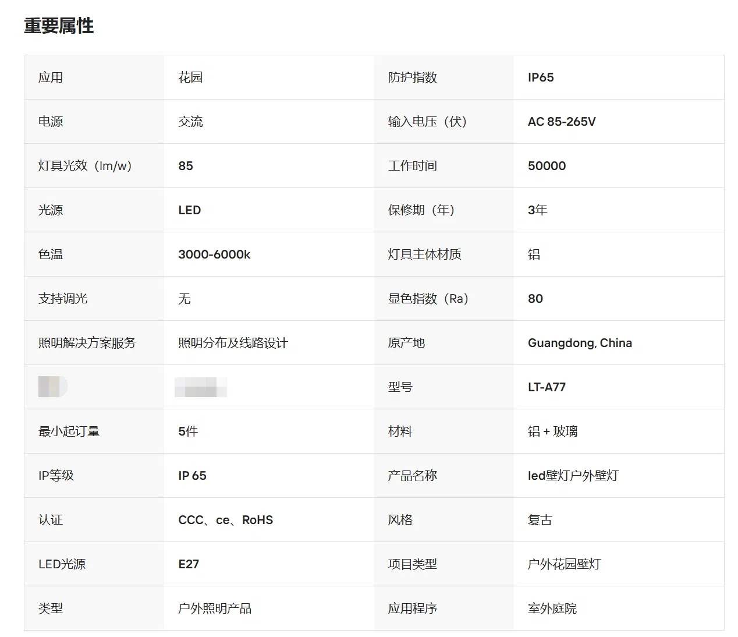Image resolution: width=738 pixels, height=637 pixels.
Task: Select the Guangdong, China value
Action: [580, 343]
